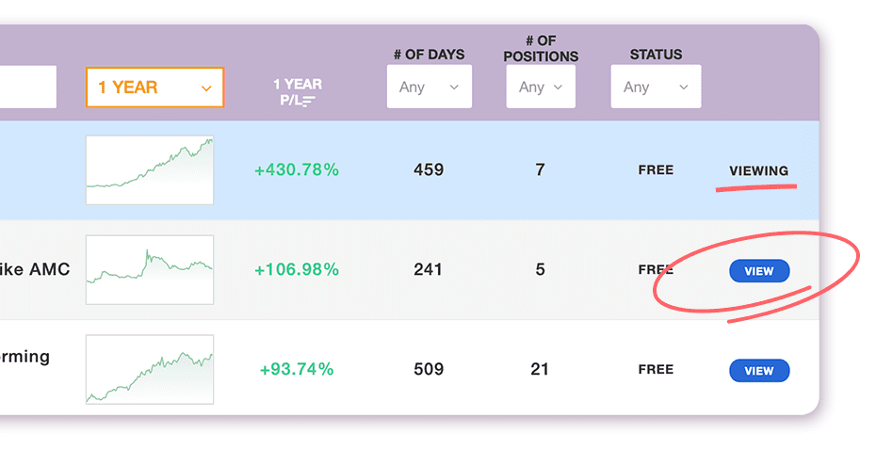Click the +430.78% profit value
Screen dimensions: 876x449
[x=297, y=170]
